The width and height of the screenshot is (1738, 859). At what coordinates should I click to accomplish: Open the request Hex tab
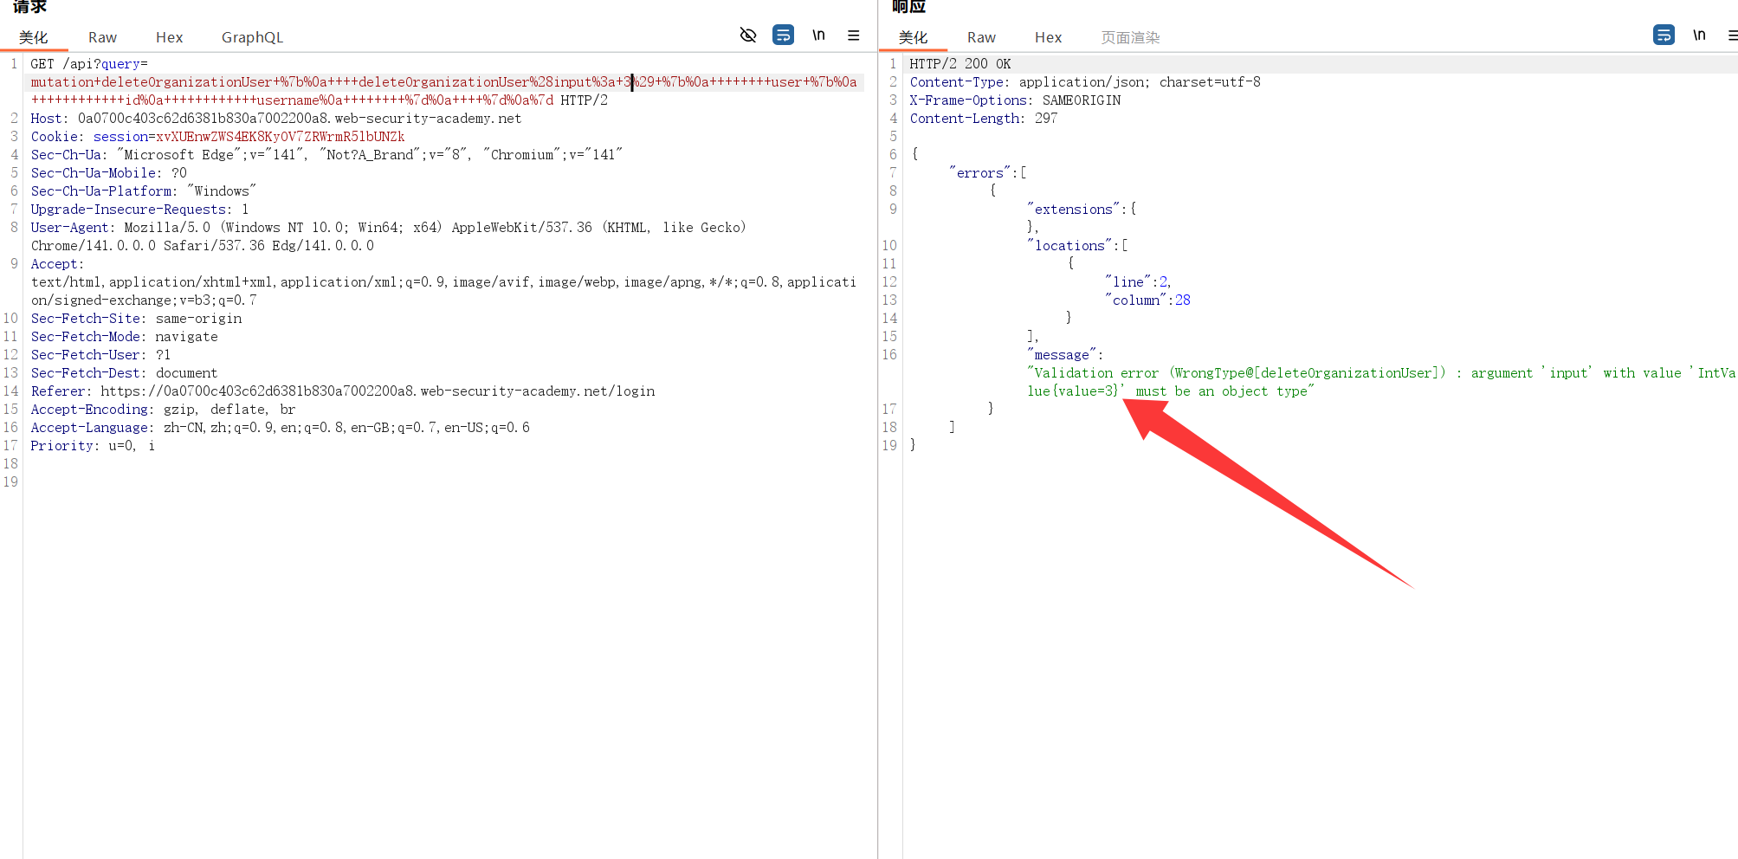coord(169,37)
